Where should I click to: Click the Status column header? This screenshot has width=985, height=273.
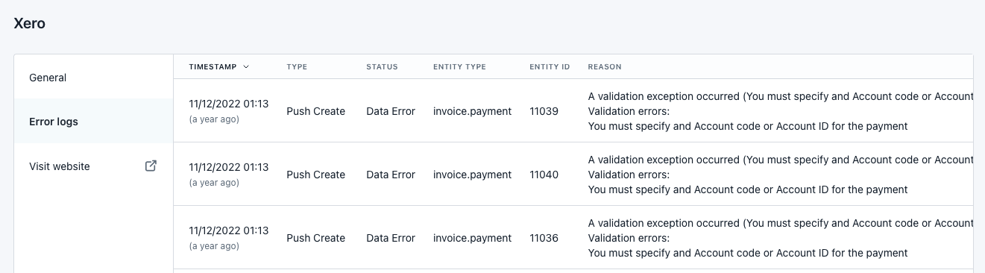click(382, 66)
